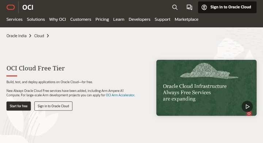Click the outlined Sign in to Oracle Cloud button
The image size is (263, 143).
[x=53, y=106]
